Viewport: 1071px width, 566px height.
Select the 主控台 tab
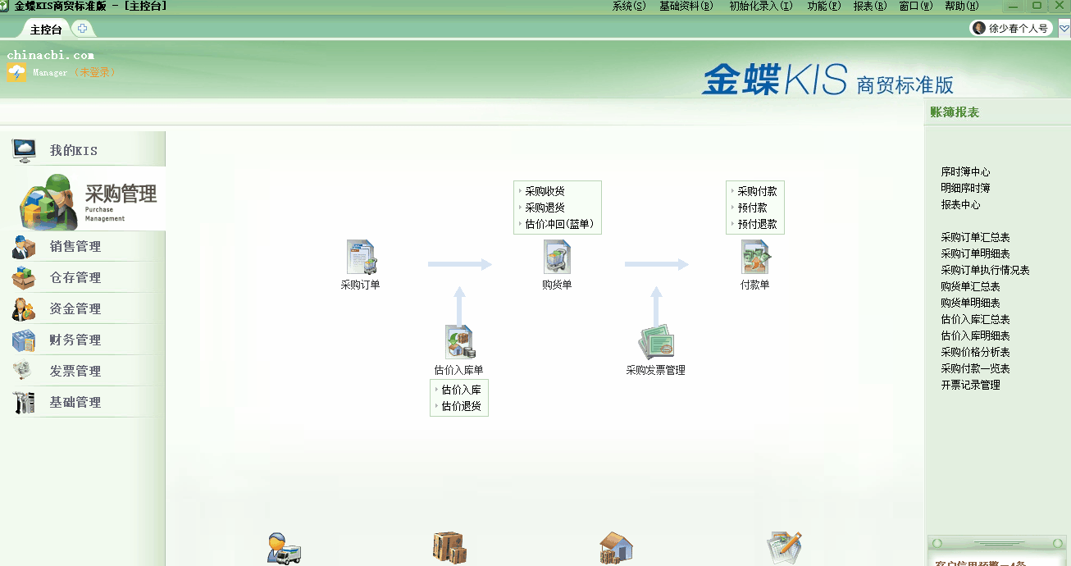(x=44, y=28)
